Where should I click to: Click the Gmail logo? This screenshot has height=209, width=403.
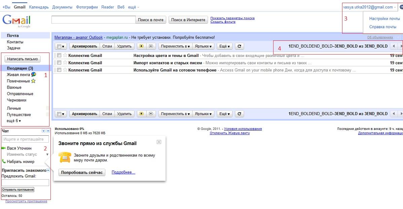(16, 21)
